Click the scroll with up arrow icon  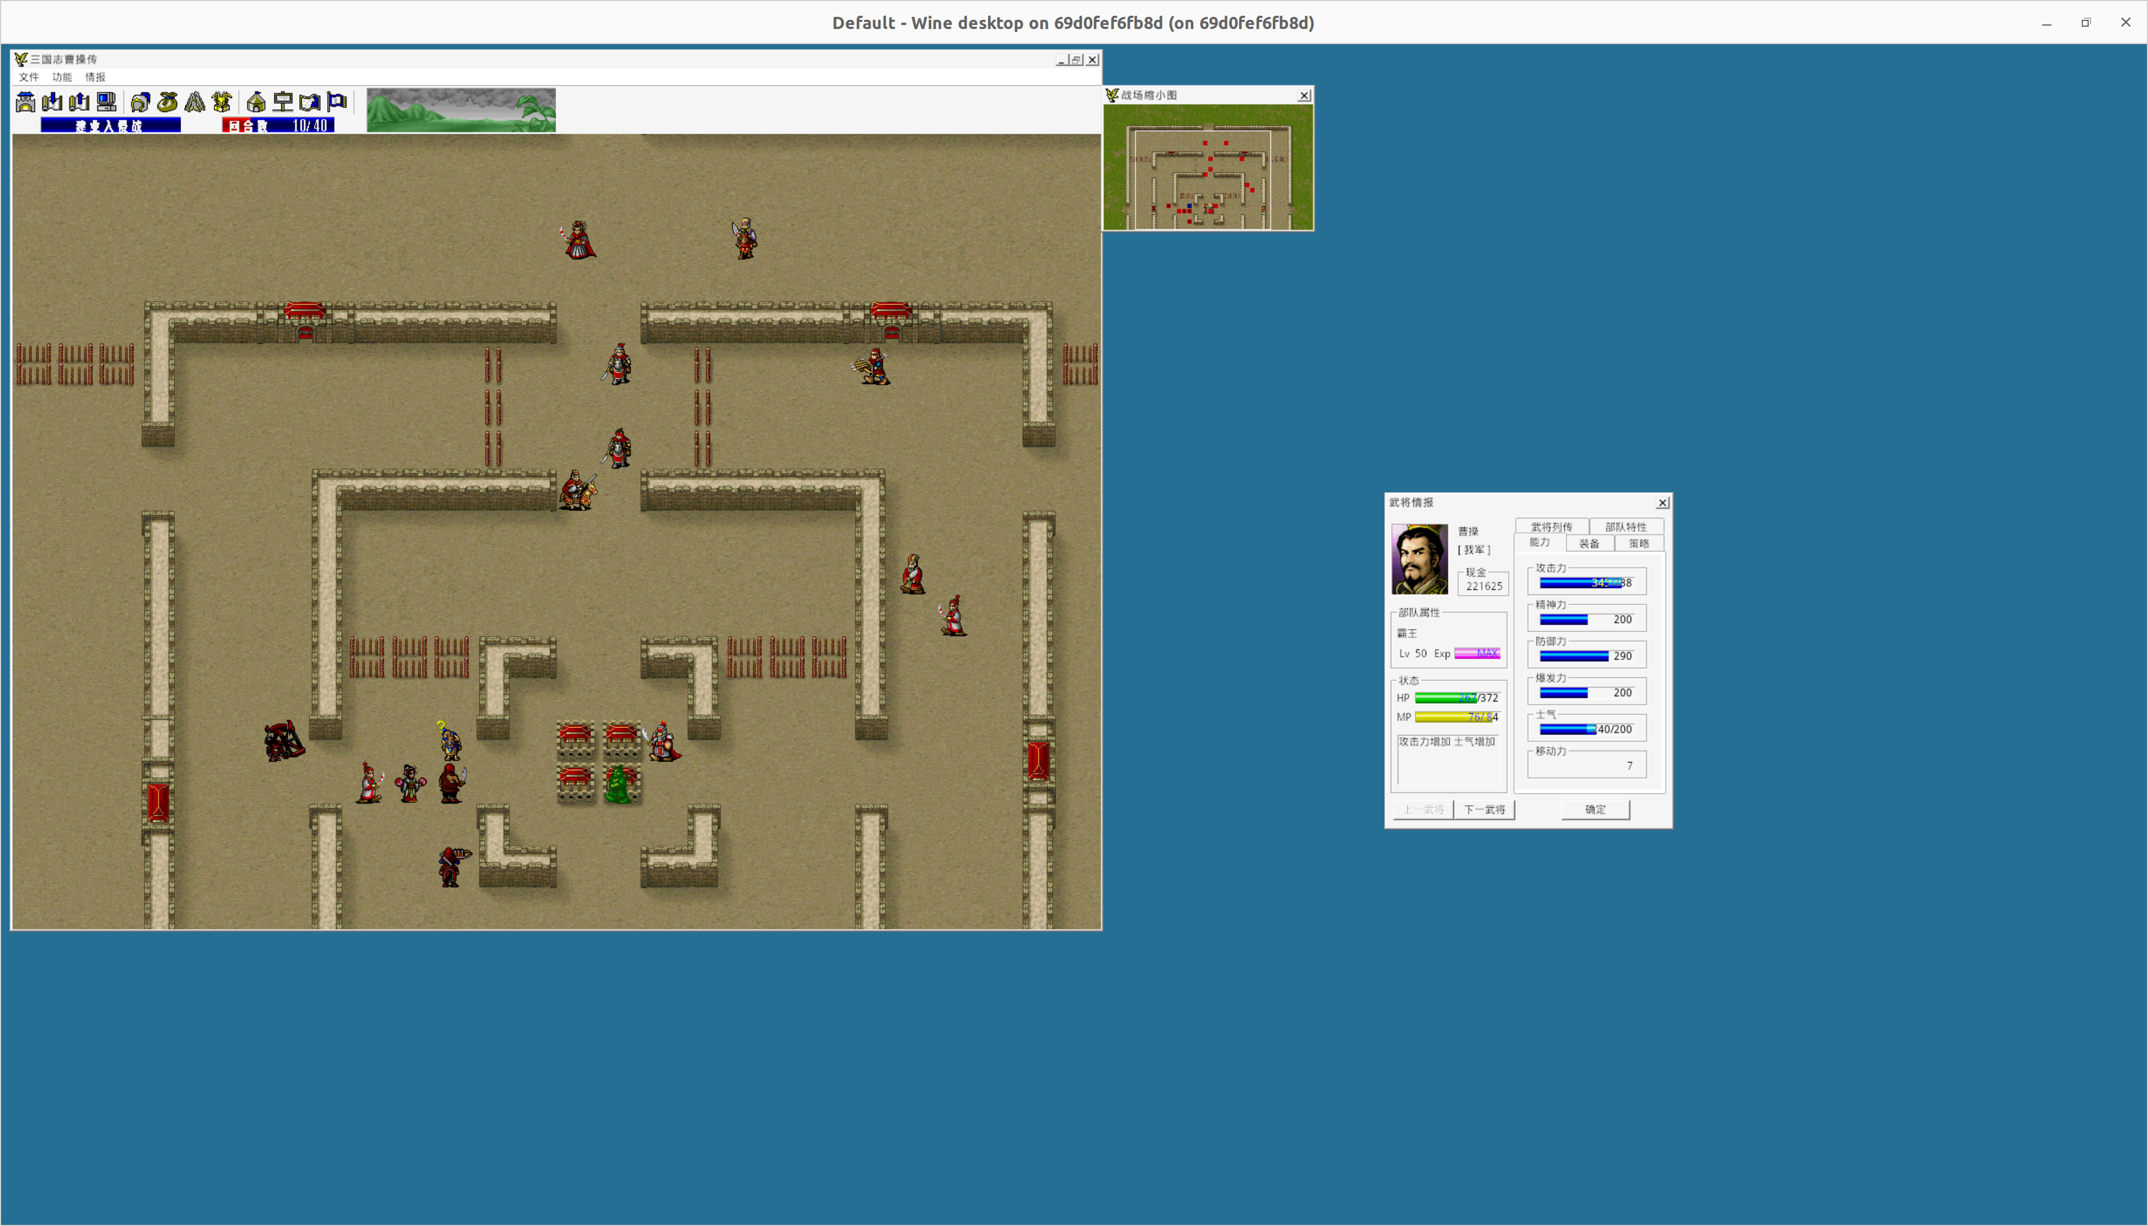(x=79, y=103)
